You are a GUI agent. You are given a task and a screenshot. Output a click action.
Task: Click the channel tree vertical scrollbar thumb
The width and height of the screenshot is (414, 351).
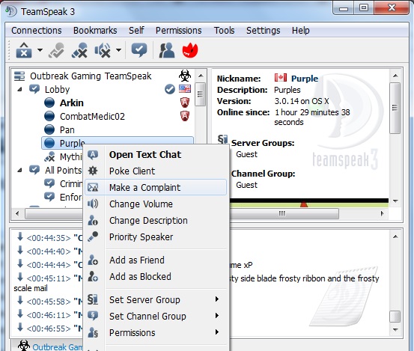coord(201,94)
